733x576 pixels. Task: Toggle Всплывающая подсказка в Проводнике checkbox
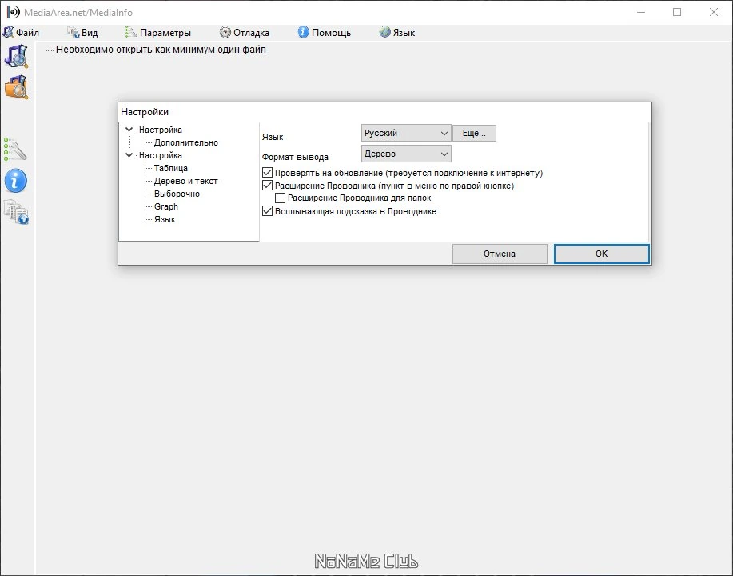coord(268,211)
